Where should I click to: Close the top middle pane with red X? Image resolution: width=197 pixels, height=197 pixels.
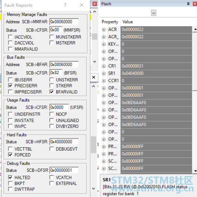(x=95, y=4)
